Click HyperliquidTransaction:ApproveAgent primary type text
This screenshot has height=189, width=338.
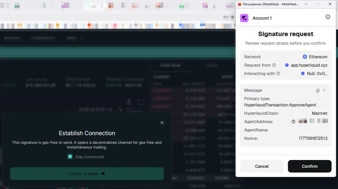280,105
